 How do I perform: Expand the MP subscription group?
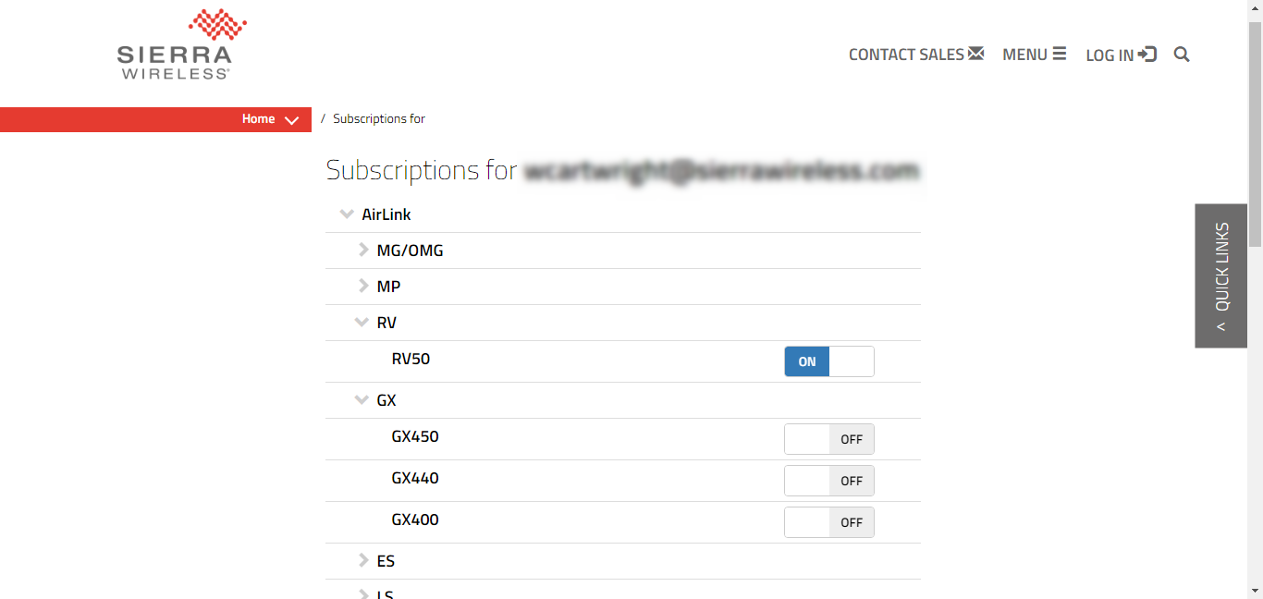pyautogui.click(x=363, y=286)
